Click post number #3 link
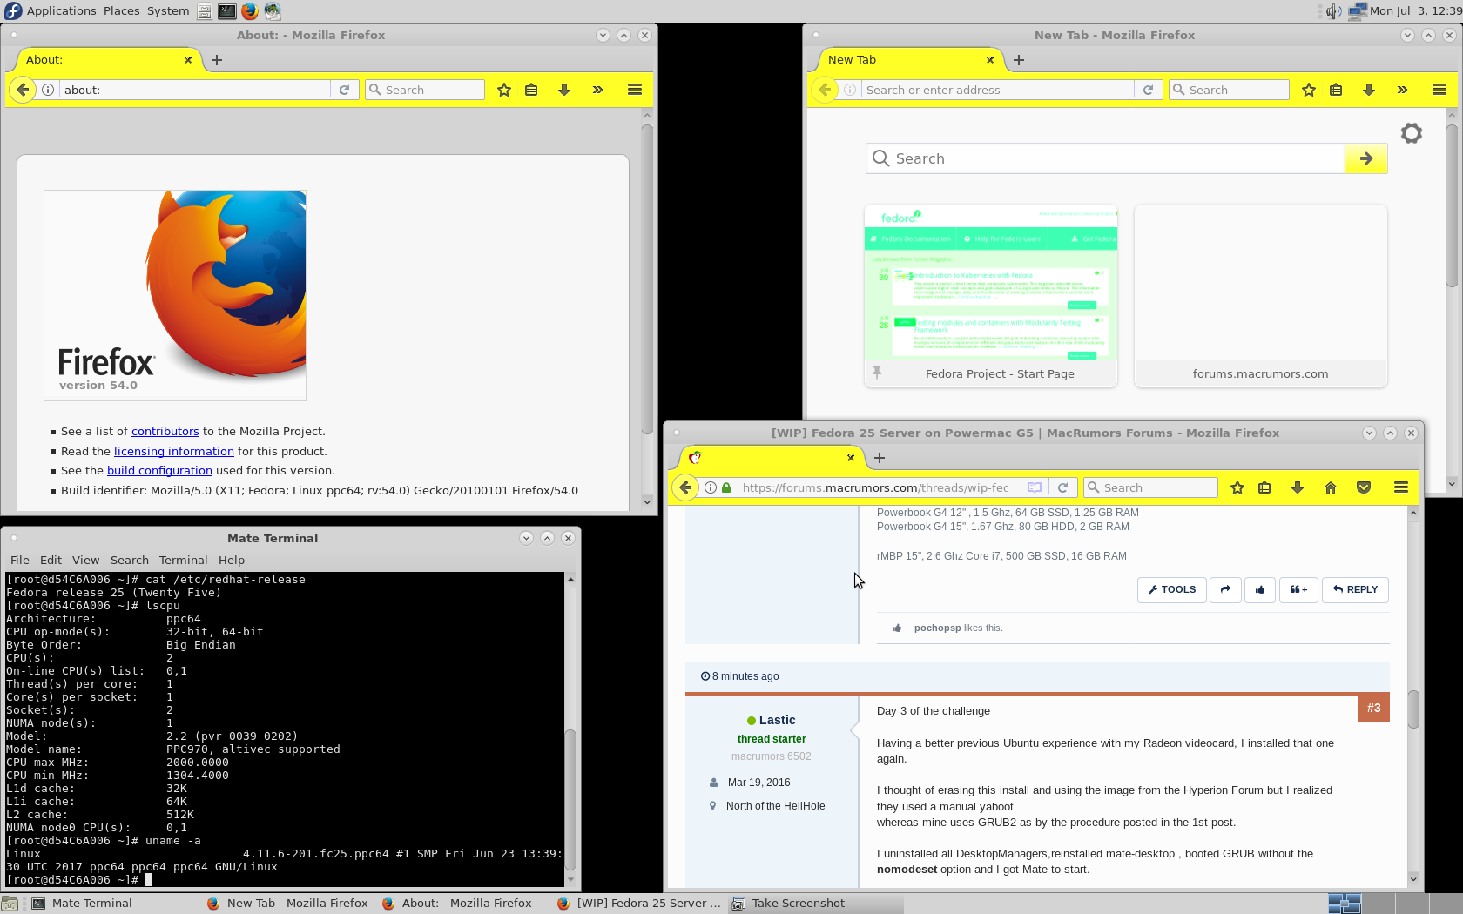The image size is (1463, 914). click(x=1374, y=708)
